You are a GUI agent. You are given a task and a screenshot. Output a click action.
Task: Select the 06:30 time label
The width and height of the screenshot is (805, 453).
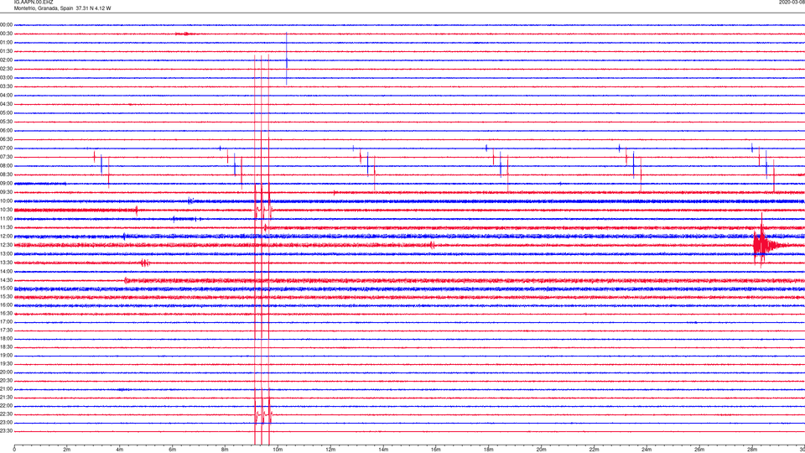(6, 139)
